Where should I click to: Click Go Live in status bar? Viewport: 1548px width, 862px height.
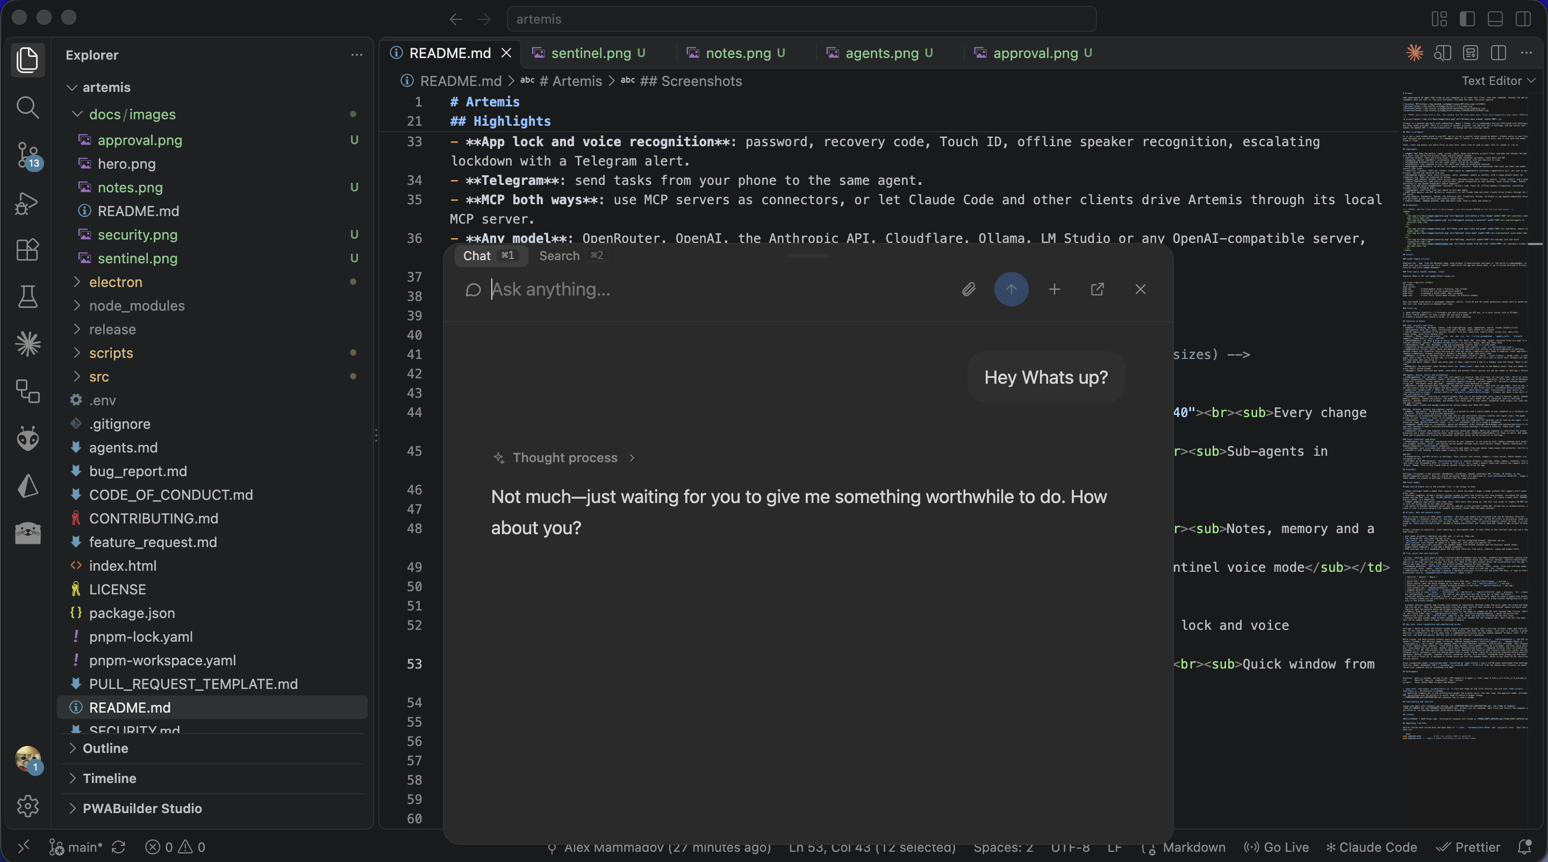pyautogui.click(x=1277, y=847)
